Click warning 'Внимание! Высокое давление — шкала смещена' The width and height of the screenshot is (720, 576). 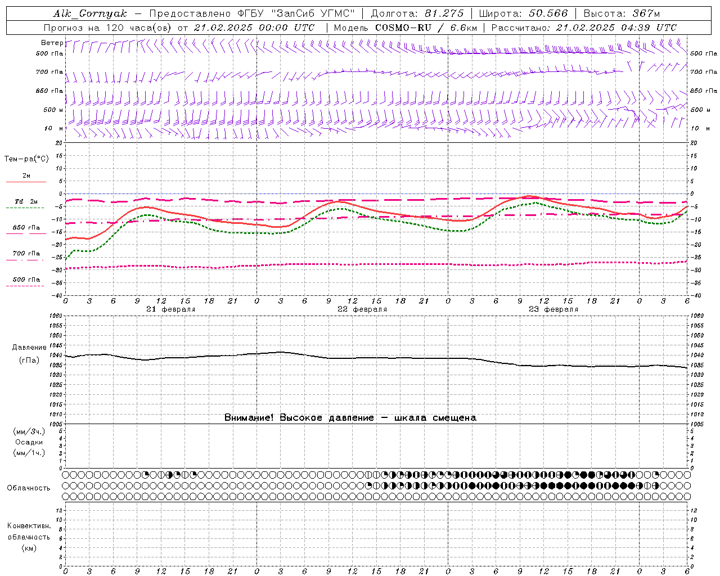(350, 418)
